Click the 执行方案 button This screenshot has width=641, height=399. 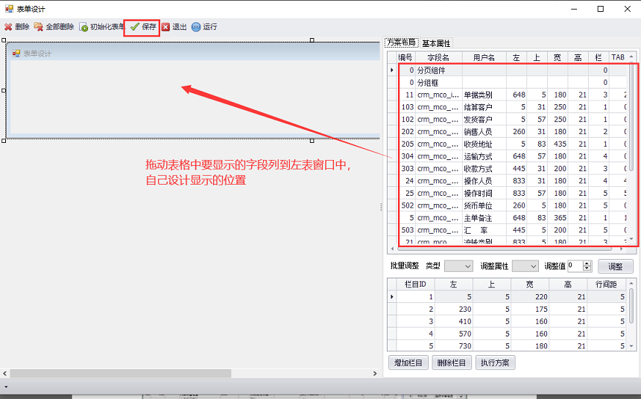(x=495, y=363)
